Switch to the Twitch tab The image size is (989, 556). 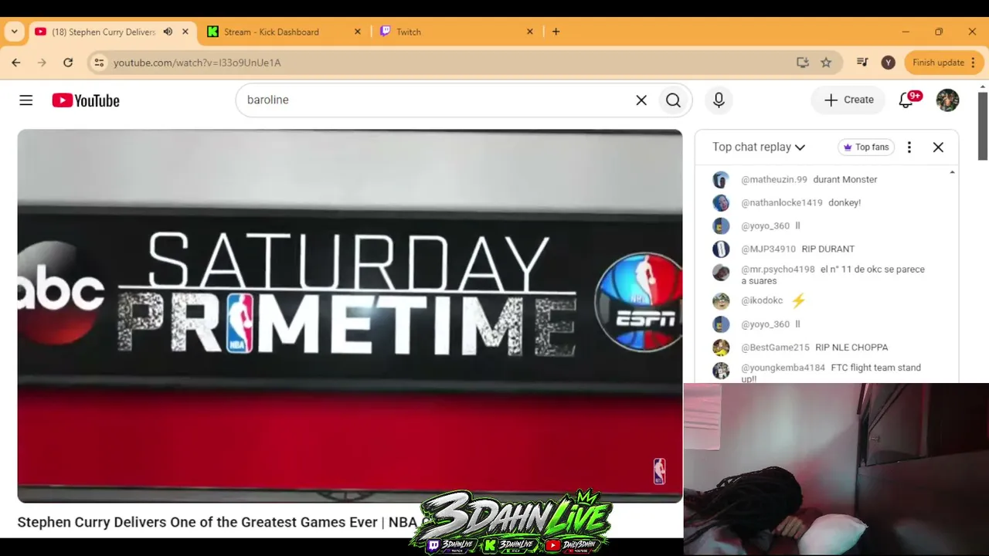(x=457, y=32)
